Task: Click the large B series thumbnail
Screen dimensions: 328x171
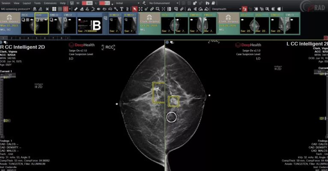Action: point(97,26)
